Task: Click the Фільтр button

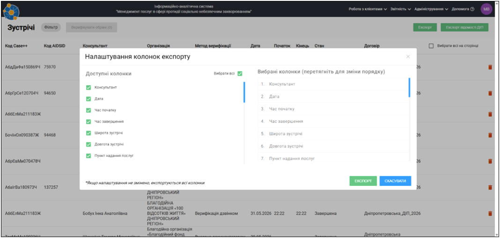Action: pos(51,28)
